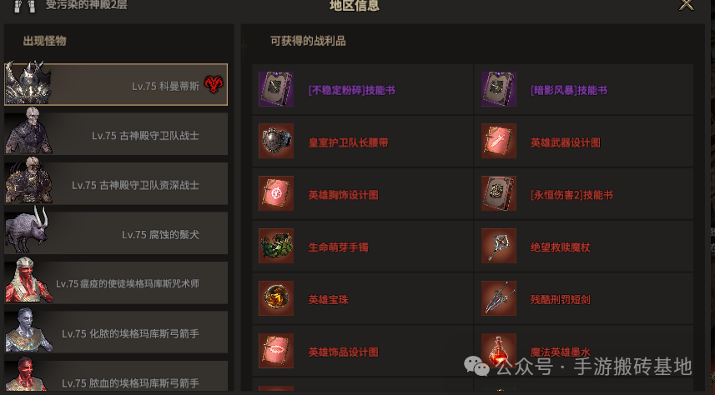Click the 英雄武器设计图 blueprint icon
Image resolution: width=715 pixels, height=395 pixels.
tap(499, 141)
